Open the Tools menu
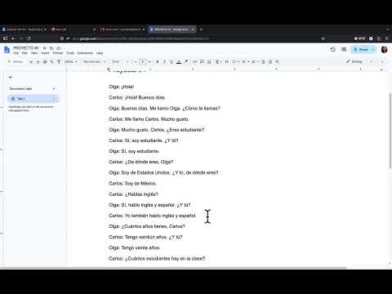Viewport: 392px width, 294px height. [x=70, y=53]
